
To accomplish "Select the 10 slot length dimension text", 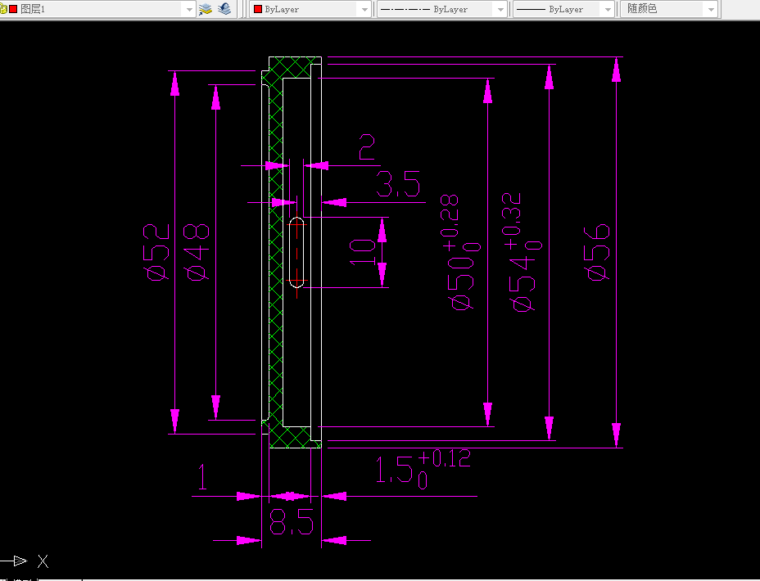I will click(x=363, y=252).
